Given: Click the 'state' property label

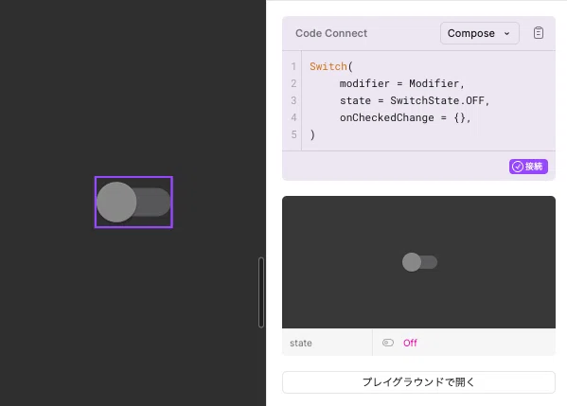Looking at the screenshot, I should pos(300,343).
